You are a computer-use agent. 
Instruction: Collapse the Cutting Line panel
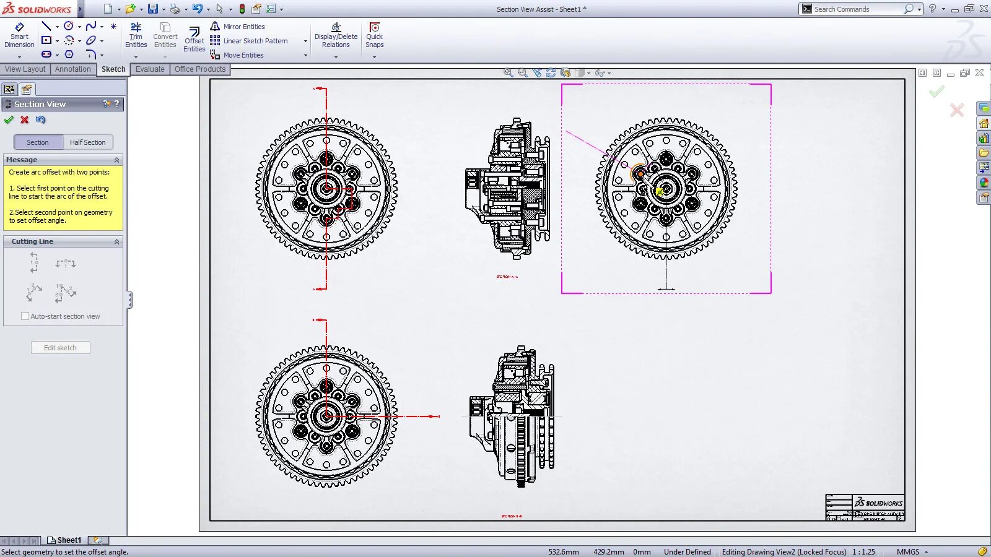(x=116, y=241)
